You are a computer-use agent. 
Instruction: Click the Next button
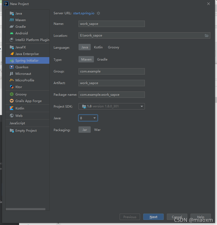153,217
